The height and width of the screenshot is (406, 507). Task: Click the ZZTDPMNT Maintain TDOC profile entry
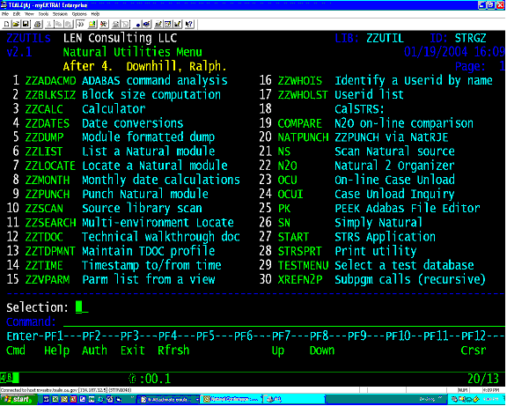[x=111, y=251]
